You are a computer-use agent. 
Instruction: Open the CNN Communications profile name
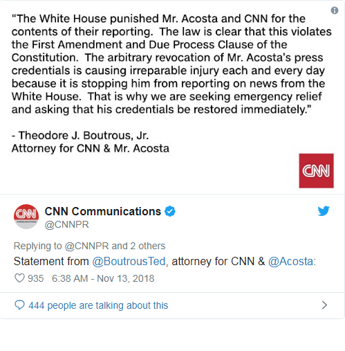point(103,211)
